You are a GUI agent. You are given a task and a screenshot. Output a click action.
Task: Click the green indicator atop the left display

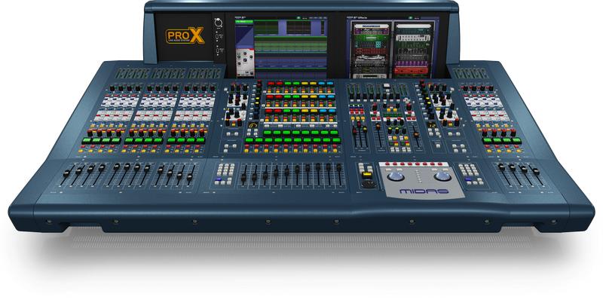tap(298, 17)
